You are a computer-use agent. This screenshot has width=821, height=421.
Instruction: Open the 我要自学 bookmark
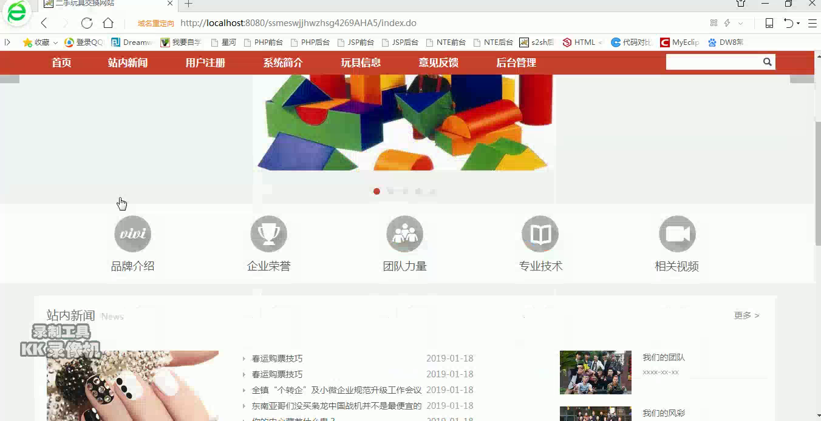click(x=181, y=42)
